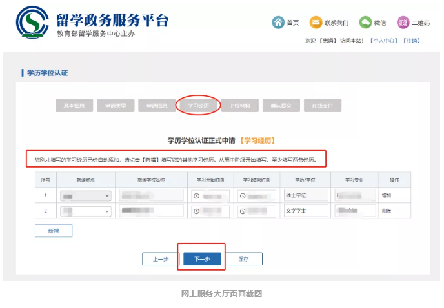The image size is (444, 308).
Task: Click the 学历/学位 field in row 2
Action: 306,211
